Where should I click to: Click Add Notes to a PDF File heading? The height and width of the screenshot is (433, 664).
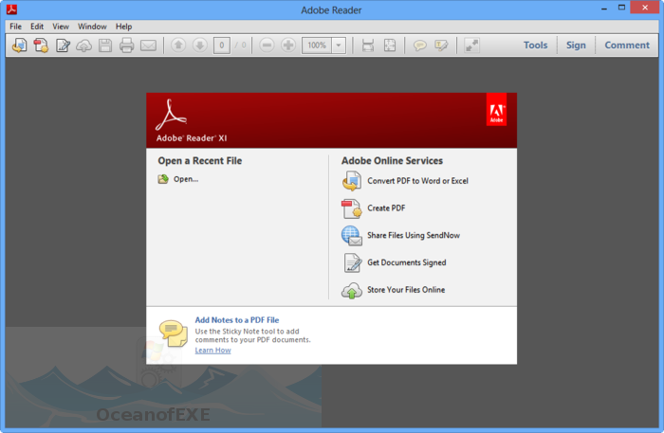[237, 320]
